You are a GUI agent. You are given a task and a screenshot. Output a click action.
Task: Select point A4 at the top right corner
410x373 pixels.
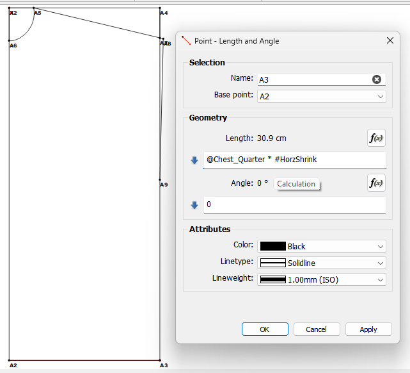pyautogui.click(x=160, y=8)
